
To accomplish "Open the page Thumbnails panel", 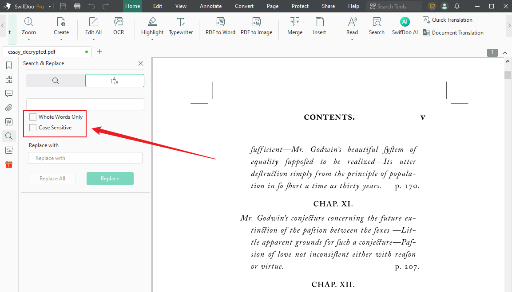I will pos(8,79).
